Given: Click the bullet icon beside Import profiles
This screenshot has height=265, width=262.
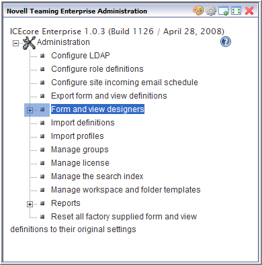Looking at the screenshot, I should 42,136.
